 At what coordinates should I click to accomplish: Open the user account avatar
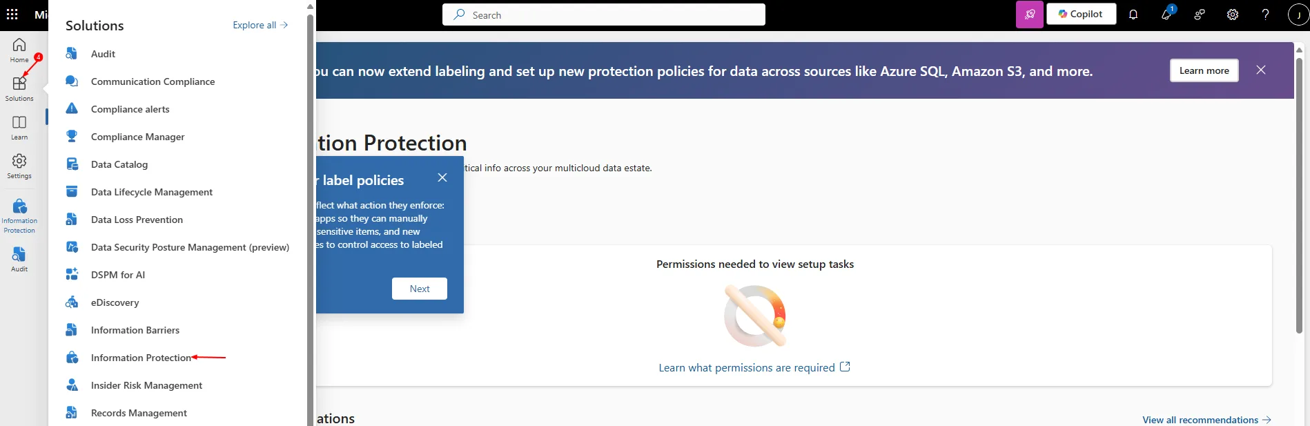[1298, 14]
